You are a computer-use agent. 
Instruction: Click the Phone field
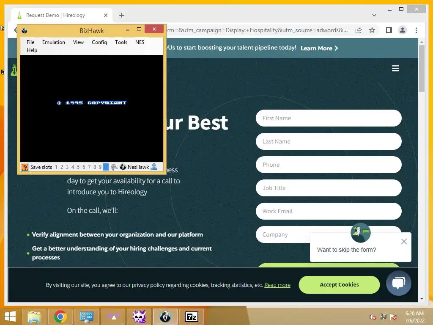329,165
